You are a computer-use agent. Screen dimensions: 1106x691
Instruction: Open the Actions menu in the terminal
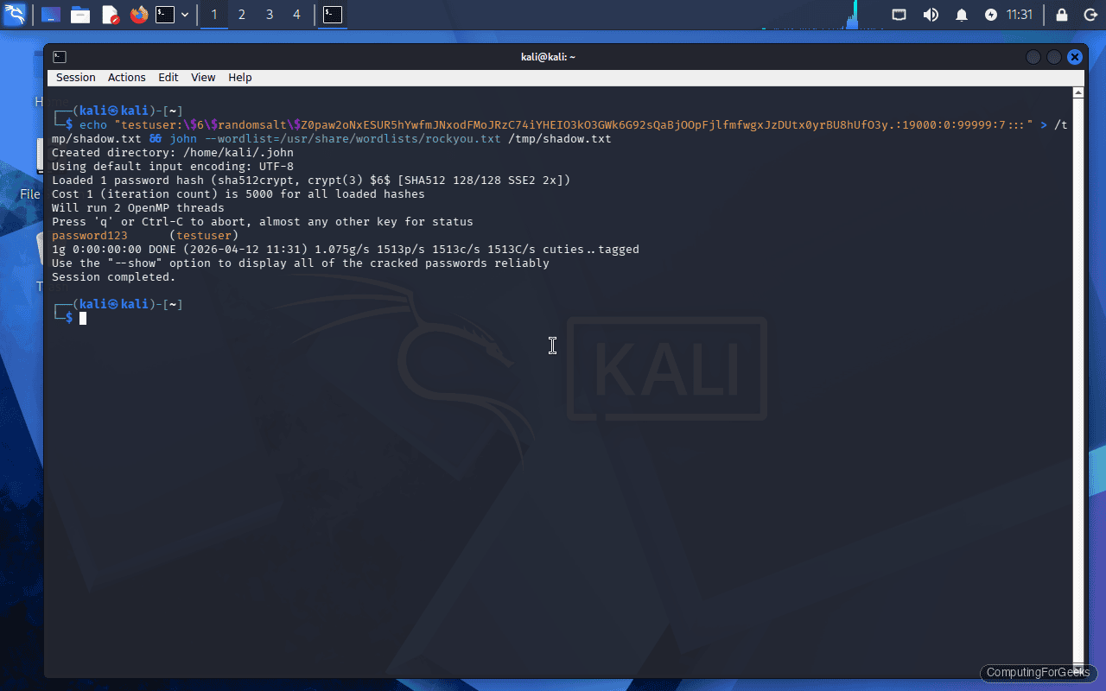pyautogui.click(x=126, y=78)
